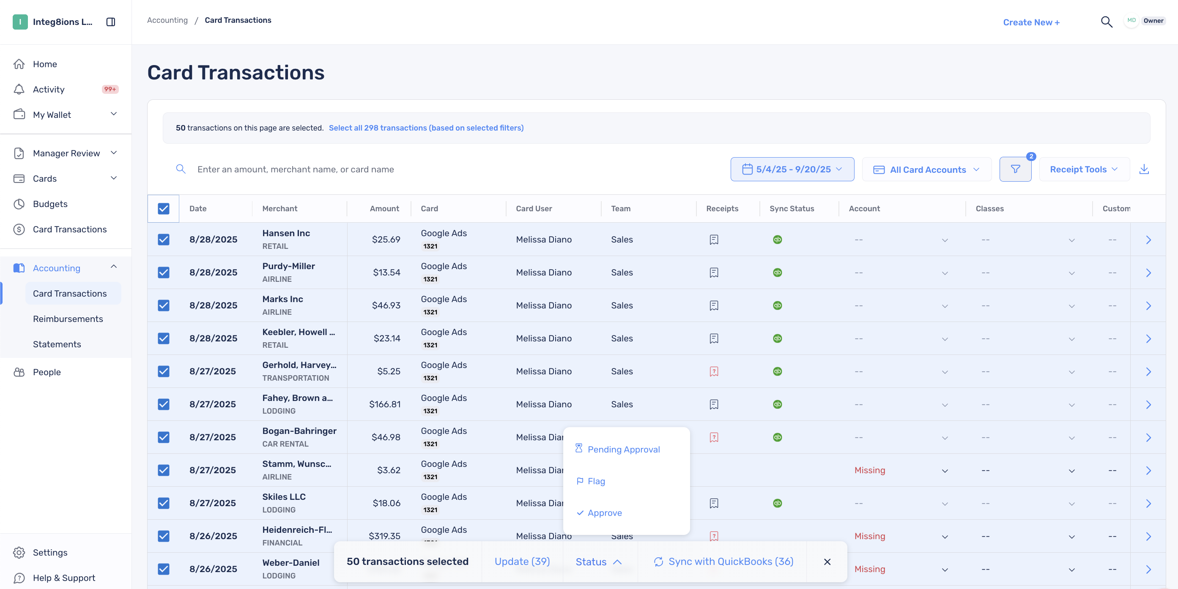Open the 5/4/25 - 9/20/25 date range dropdown

pyautogui.click(x=792, y=169)
